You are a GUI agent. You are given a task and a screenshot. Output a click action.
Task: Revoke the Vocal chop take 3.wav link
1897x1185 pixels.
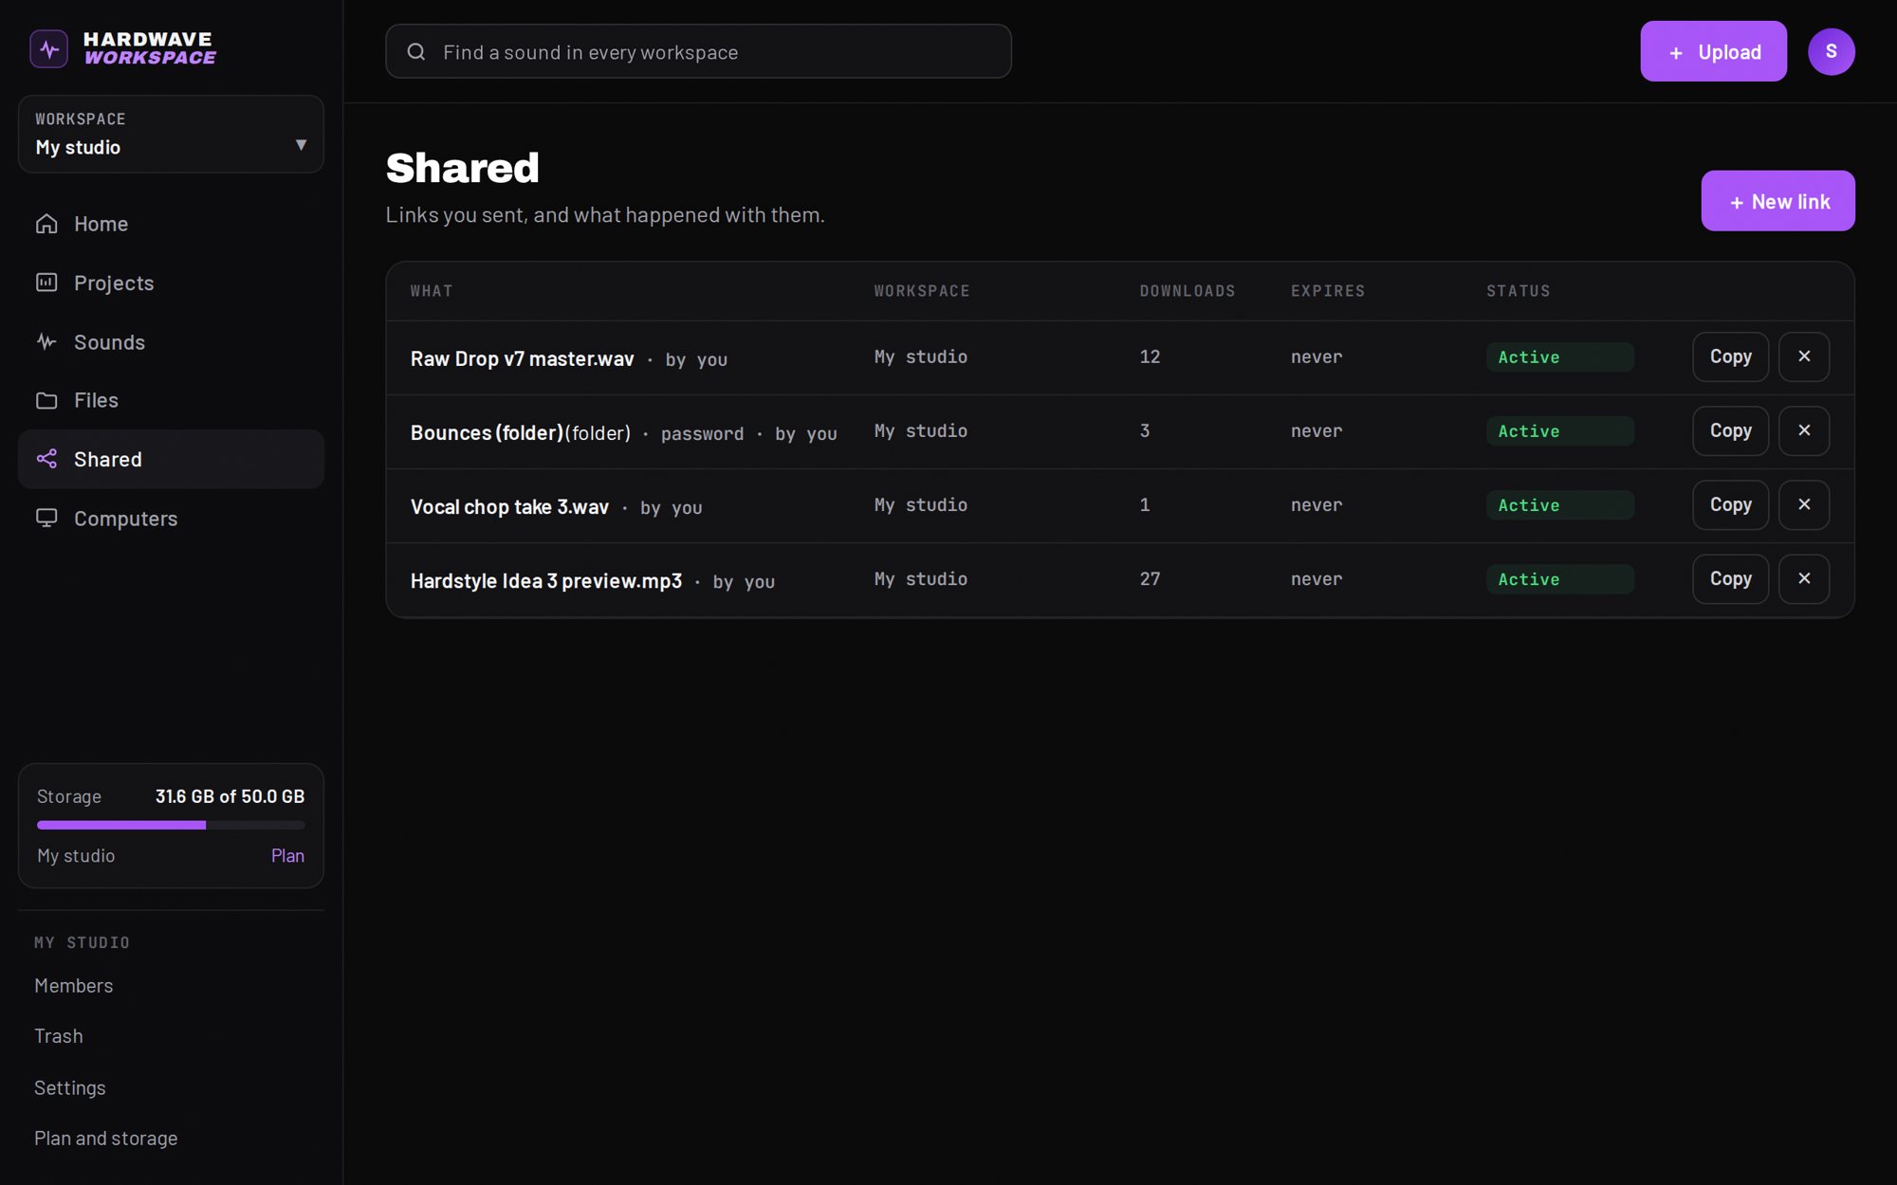1804,504
